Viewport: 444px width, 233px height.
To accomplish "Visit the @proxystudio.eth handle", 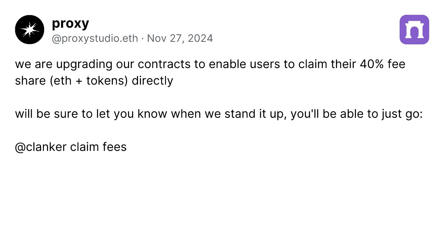I will 95,38.
